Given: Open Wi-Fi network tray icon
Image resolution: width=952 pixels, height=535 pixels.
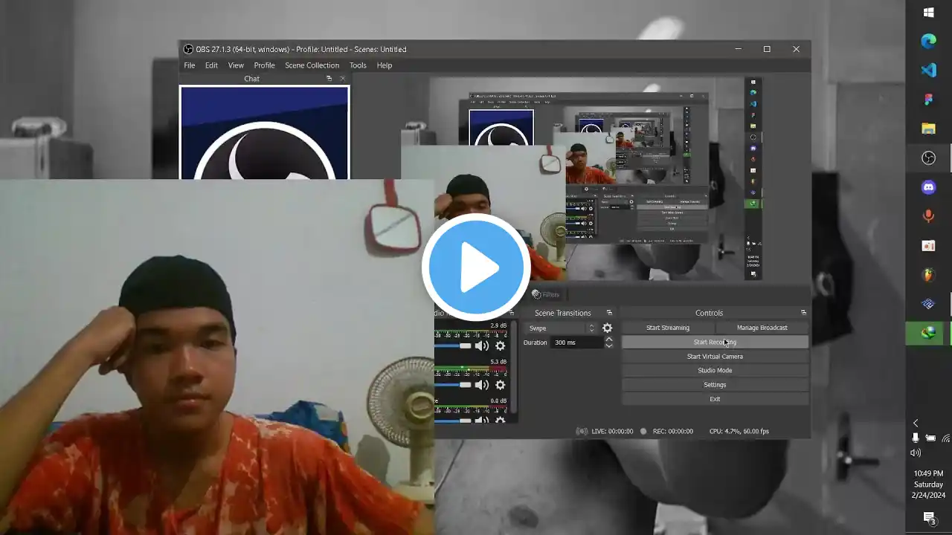Looking at the screenshot, I should coord(946,438).
